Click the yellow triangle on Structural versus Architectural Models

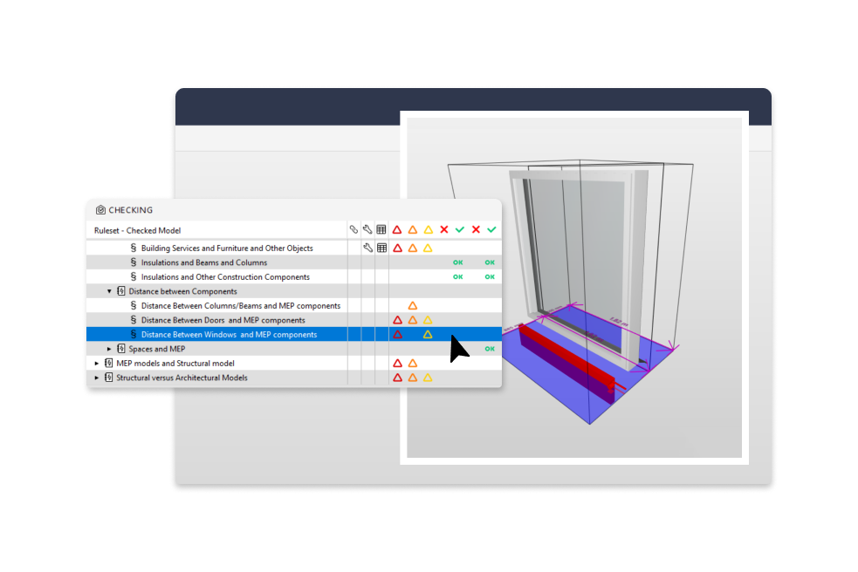pyautogui.click(x=428, y=378)
